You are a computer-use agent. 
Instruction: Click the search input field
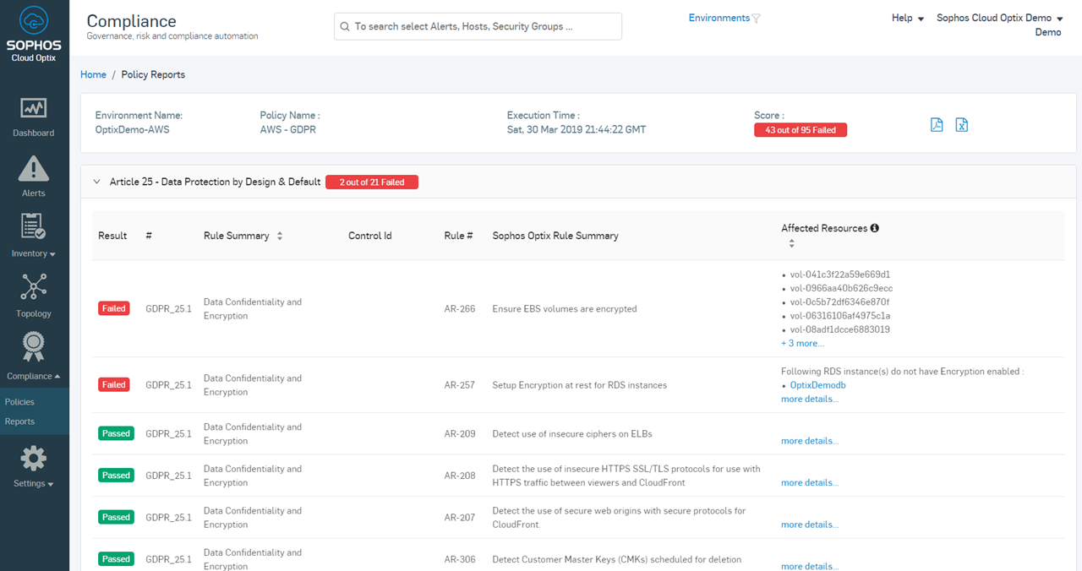tap(478, 27)
